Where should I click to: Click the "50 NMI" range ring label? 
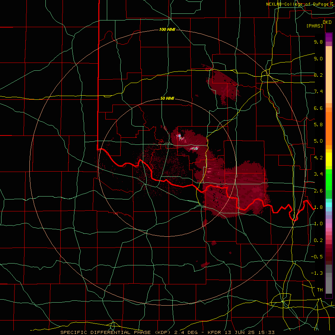tap(167, 98)
